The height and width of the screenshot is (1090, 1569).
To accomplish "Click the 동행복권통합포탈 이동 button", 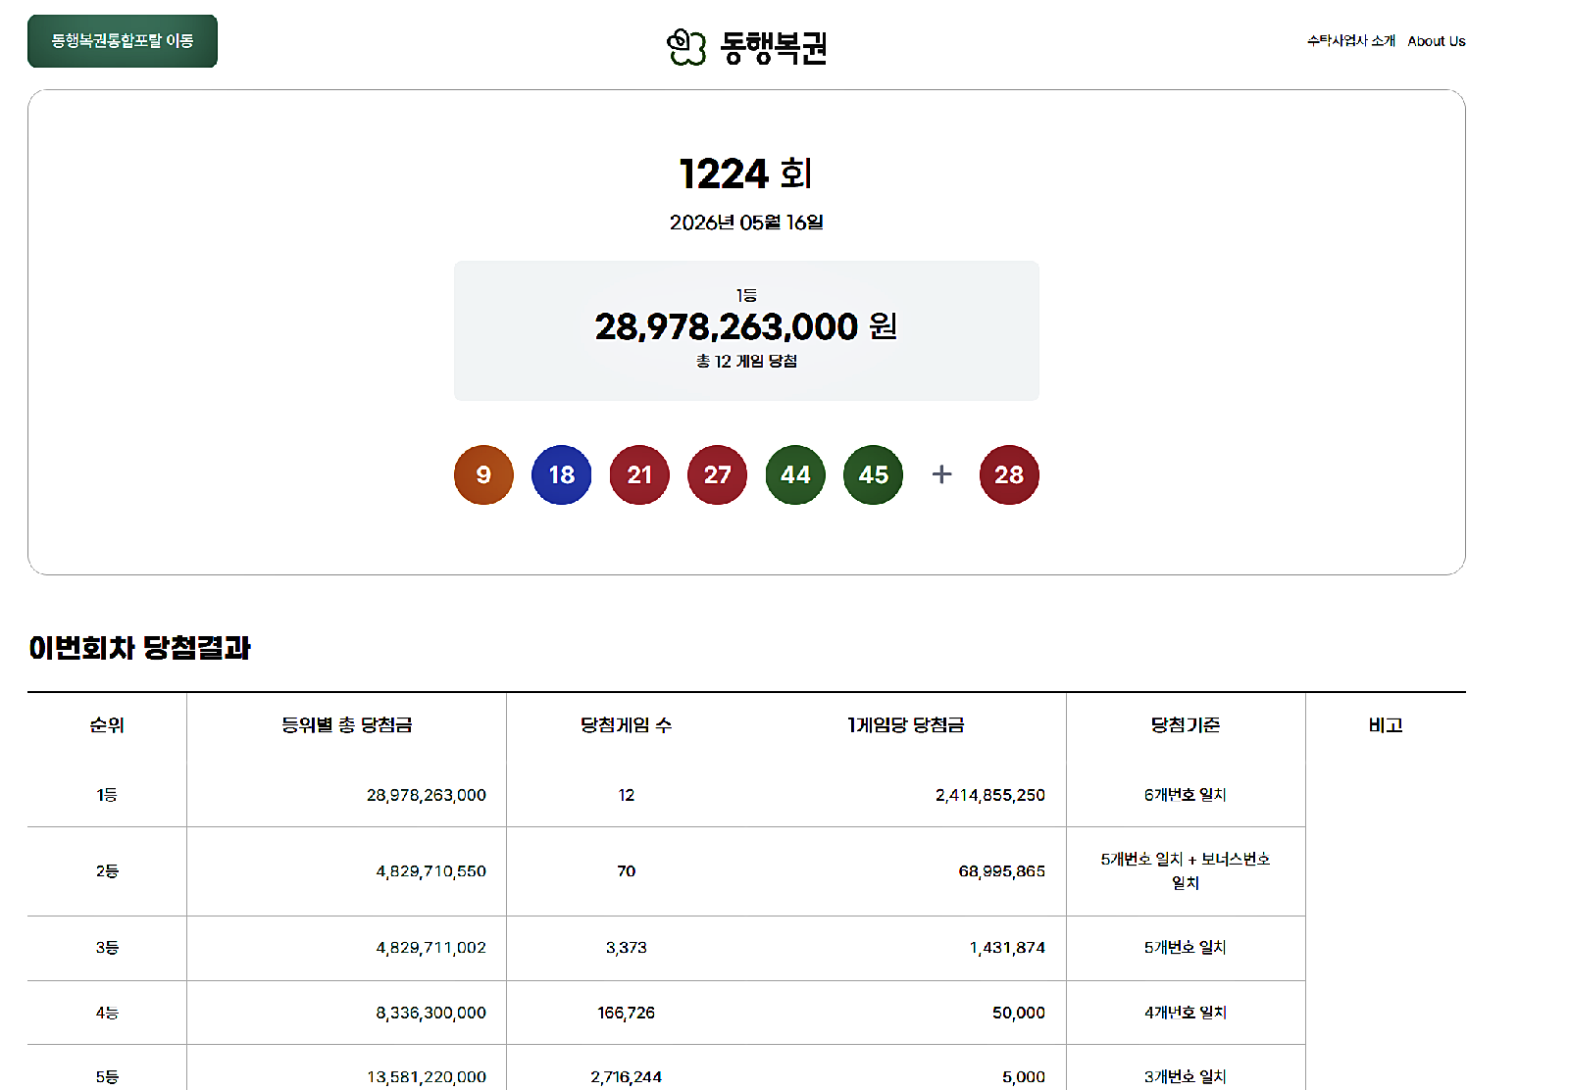I will 123,41.
